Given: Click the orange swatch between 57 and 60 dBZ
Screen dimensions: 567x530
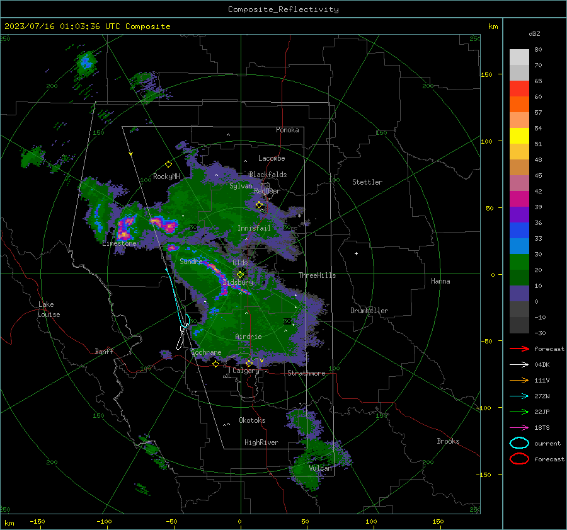Looking at the screenshot, I should coord(519,105).
